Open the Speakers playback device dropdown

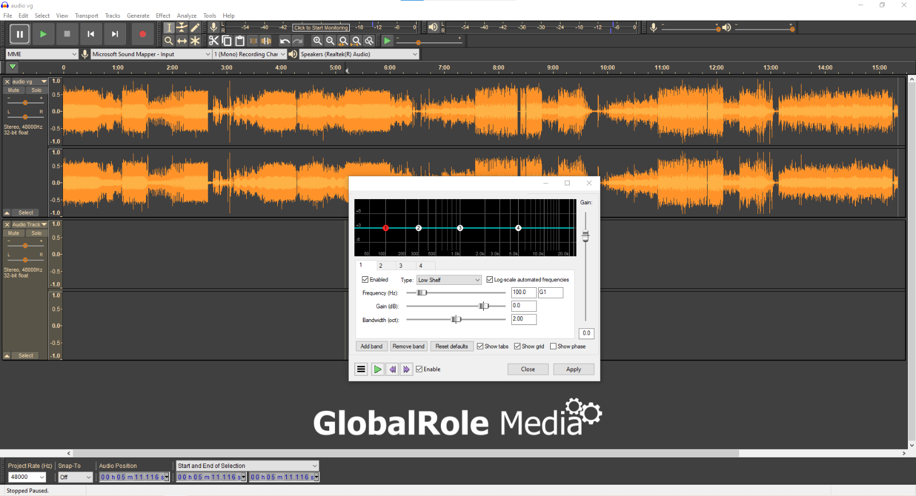click(359, 54)
